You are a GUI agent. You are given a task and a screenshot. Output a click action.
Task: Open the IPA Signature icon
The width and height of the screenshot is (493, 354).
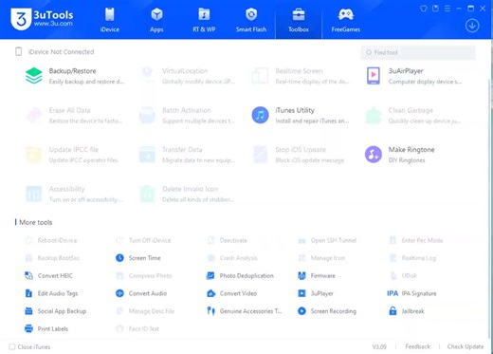pyautogui.click(x=393, y=293)
